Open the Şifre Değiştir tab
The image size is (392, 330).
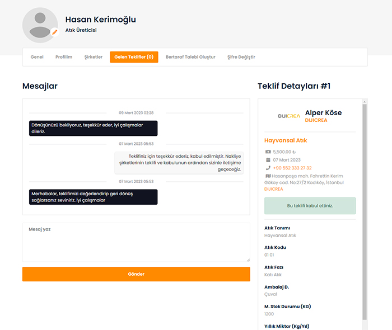click(x=241, y=57)
